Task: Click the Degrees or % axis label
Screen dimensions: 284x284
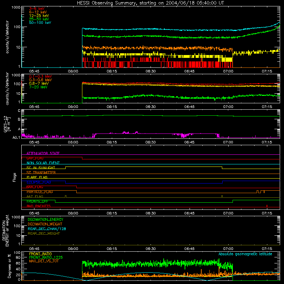Action: click(x=9, y=266)
